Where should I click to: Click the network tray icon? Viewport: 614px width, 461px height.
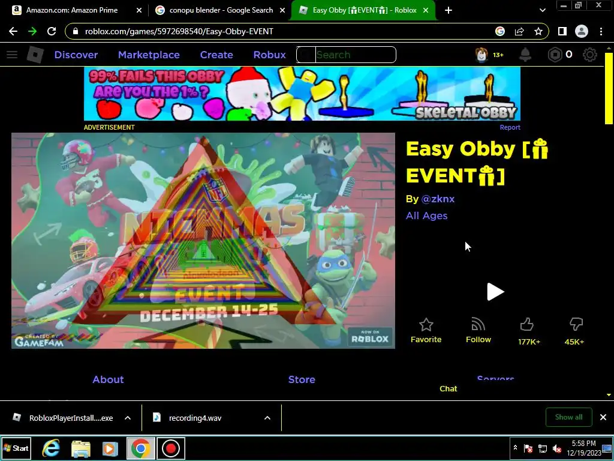click(x=542, y=448)
